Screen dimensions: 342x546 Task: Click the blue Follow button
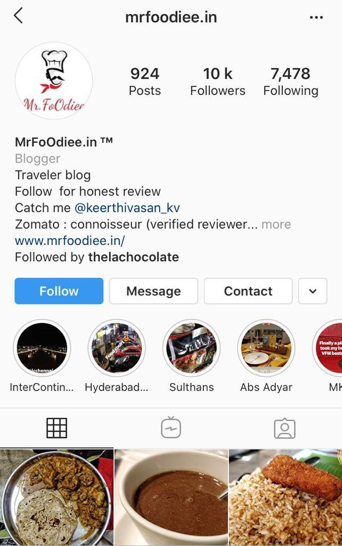pyautogui.click(x=59, y=291)
